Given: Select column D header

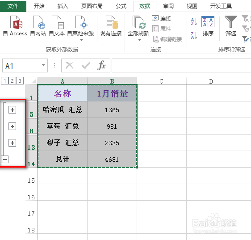Looking at the screenshot, I should point(211,81).
